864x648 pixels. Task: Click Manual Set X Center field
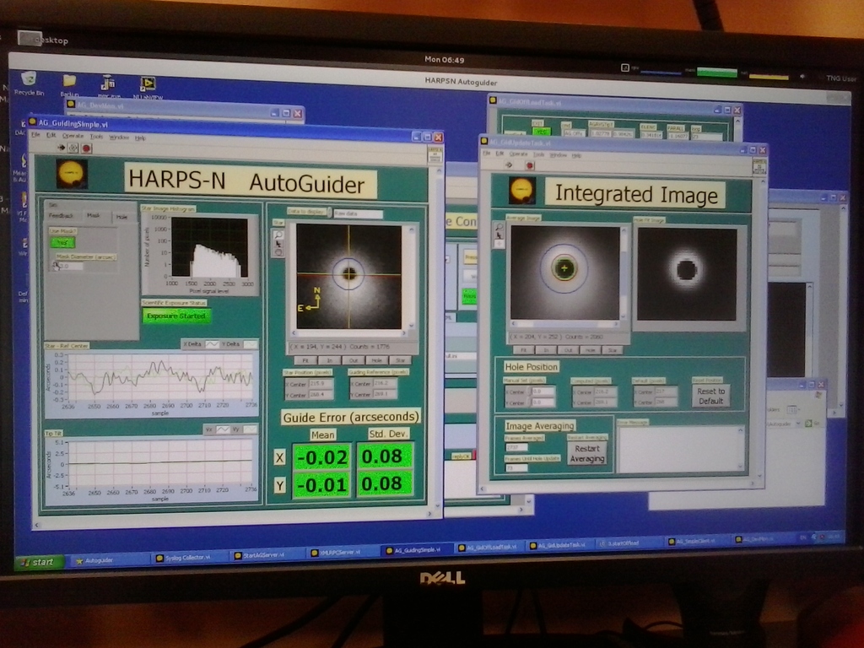(543, 391)
